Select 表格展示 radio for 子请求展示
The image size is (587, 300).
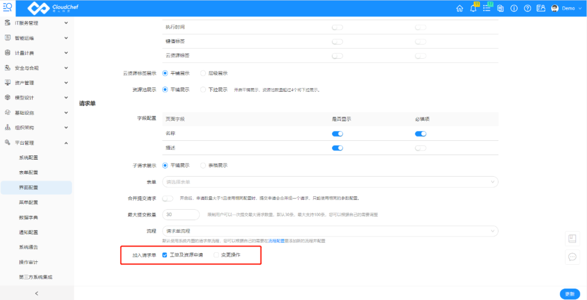[x=203, y=165]
